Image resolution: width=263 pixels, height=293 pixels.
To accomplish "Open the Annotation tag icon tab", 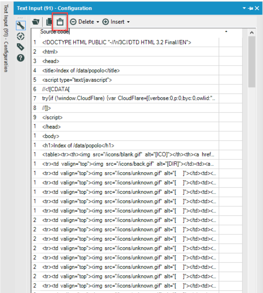I will pos(21,47).
